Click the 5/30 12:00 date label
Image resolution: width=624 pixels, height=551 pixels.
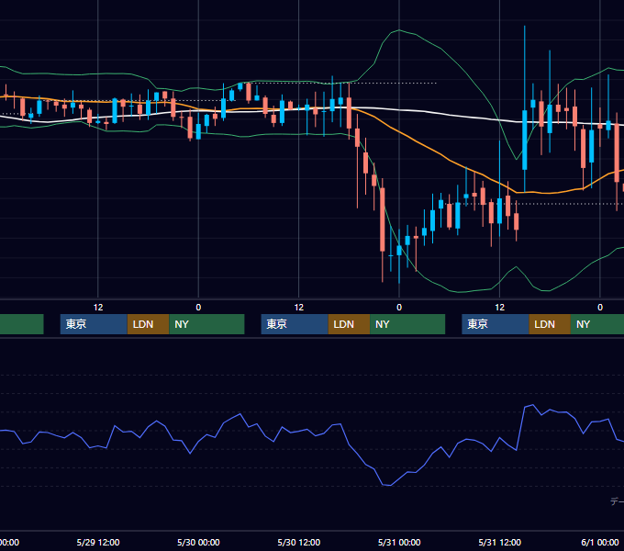click(x=299, y=542)
